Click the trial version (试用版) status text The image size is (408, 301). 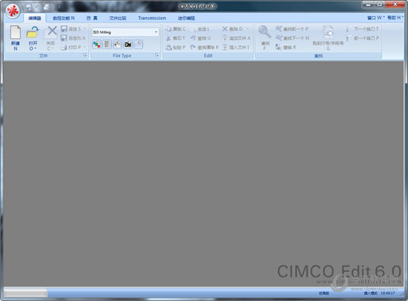323,293
